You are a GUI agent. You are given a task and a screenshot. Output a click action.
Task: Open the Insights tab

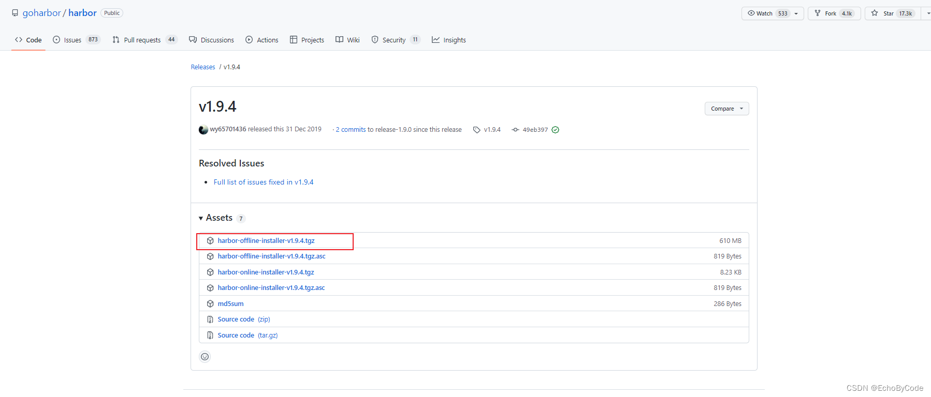tap(449, 40)
